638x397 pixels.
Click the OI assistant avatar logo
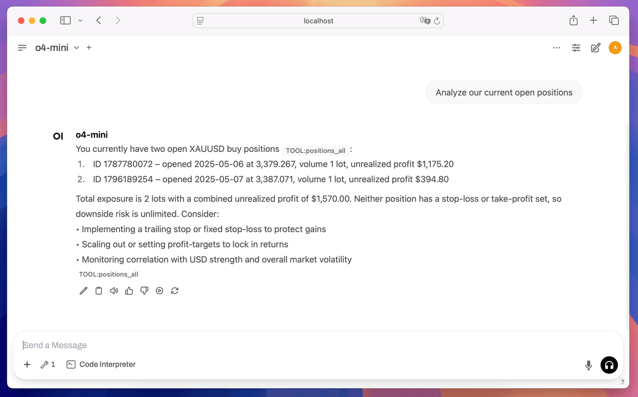click(58, 137)
